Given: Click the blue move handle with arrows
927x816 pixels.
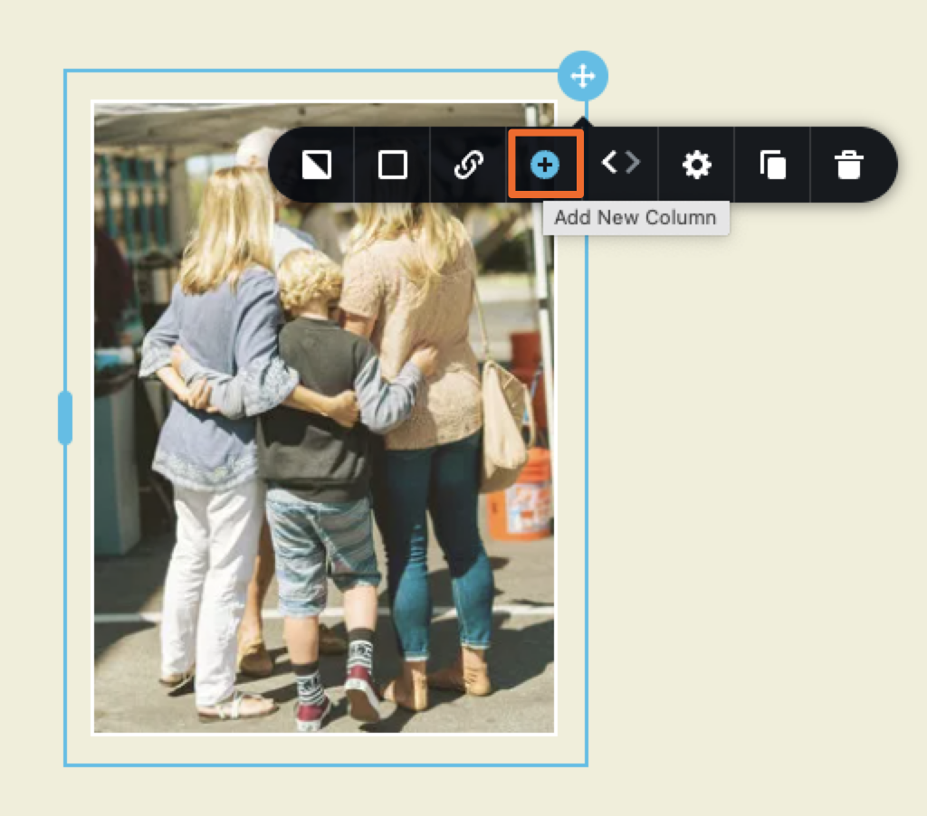Looking at the screenshot, I should [x=583, y=75].
